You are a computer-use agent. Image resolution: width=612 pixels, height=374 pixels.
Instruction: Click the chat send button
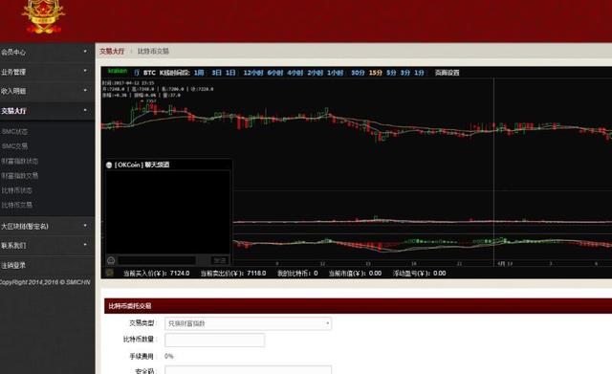coord(219,260)
